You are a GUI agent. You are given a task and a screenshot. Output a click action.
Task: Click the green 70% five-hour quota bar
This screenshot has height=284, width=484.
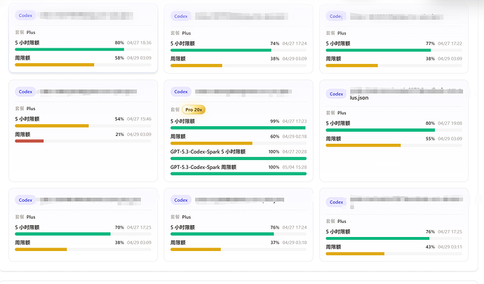[83, 234]
